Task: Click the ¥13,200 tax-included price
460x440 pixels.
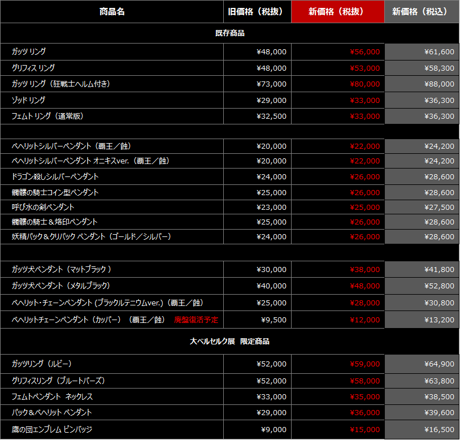Action: [x=439, y=320]
